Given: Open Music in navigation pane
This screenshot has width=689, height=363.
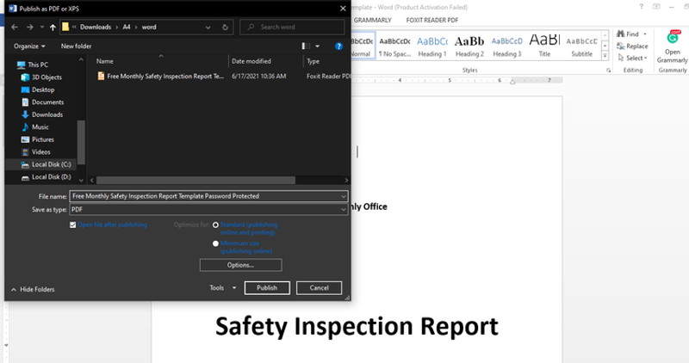Looking at the screenshot, I should click(35, 126).
